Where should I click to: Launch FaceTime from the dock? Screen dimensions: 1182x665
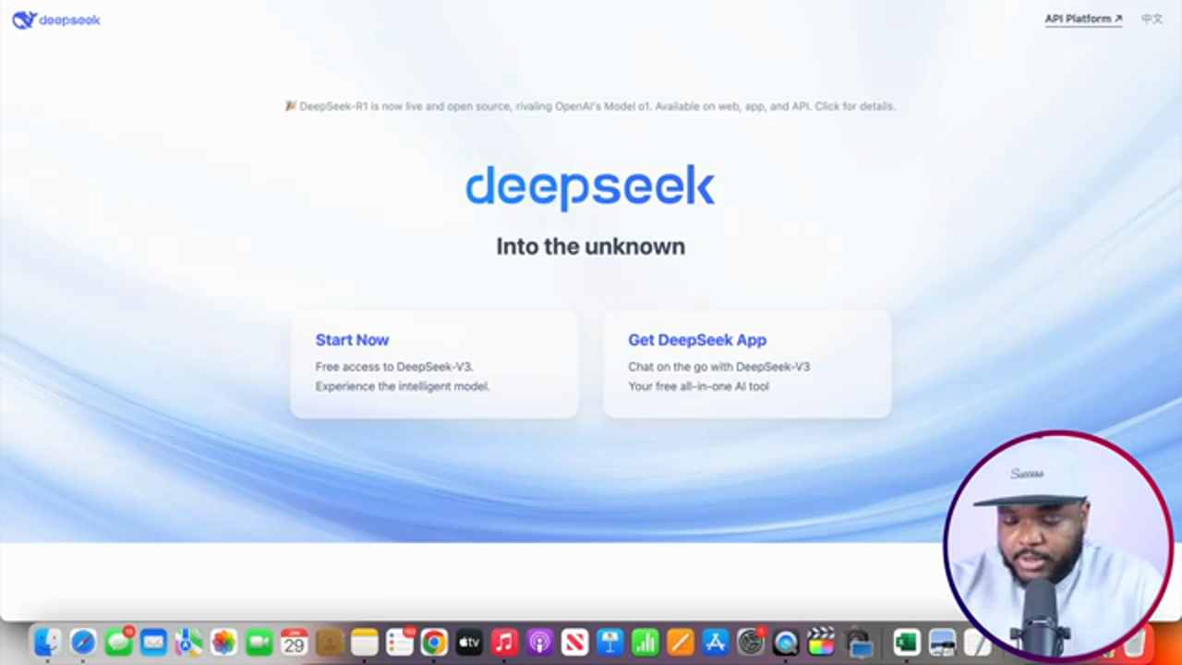pyautogui.click(x=259, y=642)
